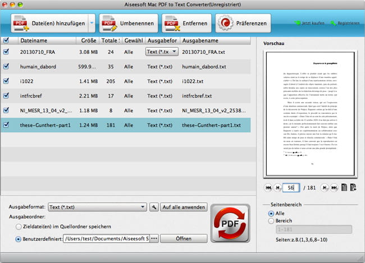Go to previous preview page
Screen dimensions: 365x263
(x=277, y=188)
